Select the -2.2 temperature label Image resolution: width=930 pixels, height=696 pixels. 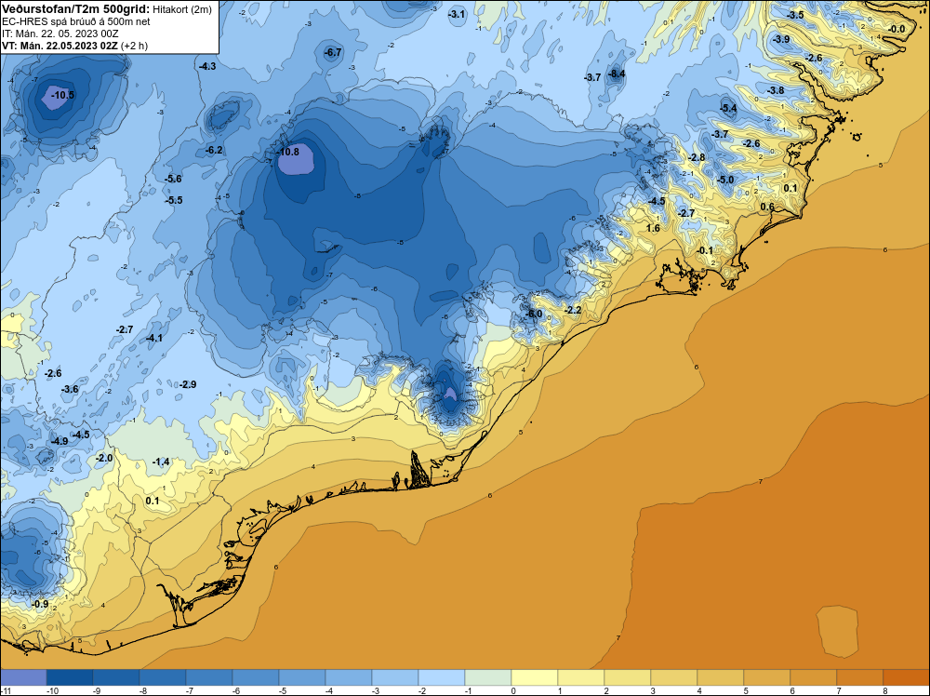click(572, 311)
